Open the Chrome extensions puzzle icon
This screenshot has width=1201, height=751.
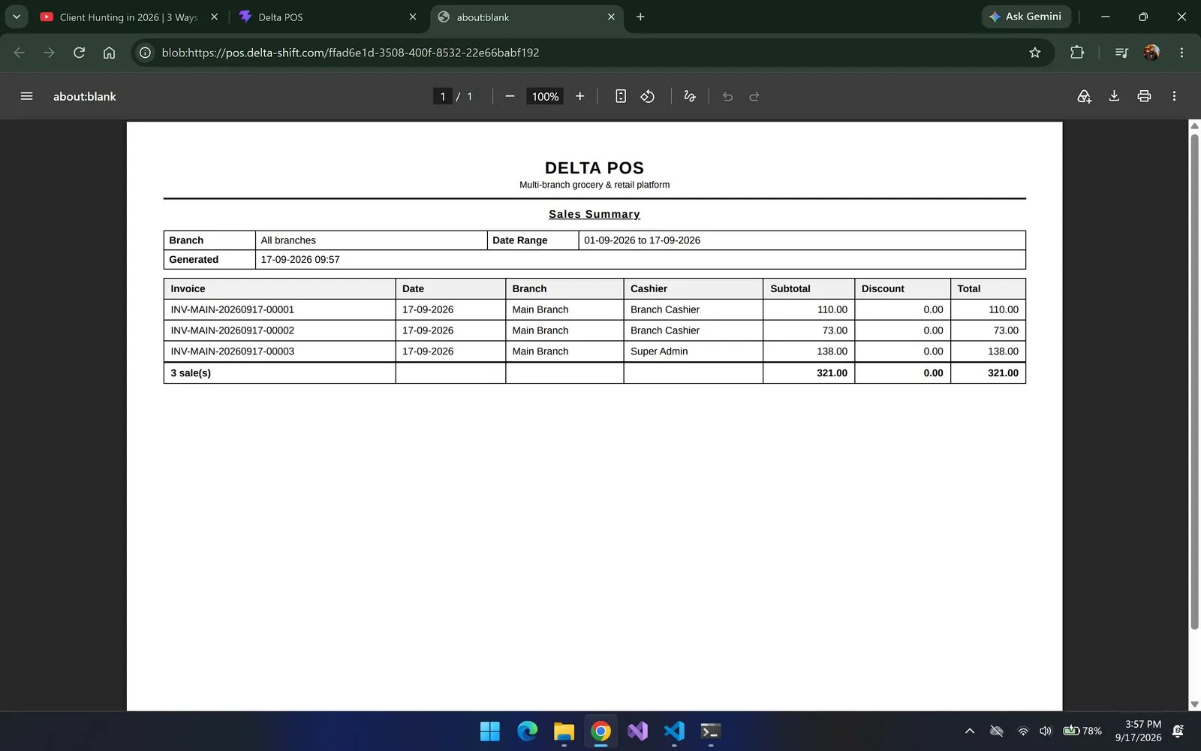[x=1077, y=53]
